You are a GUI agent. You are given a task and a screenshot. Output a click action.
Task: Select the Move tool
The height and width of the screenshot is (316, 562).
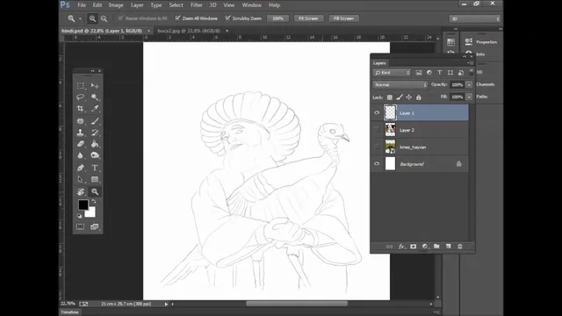point(95,86)
